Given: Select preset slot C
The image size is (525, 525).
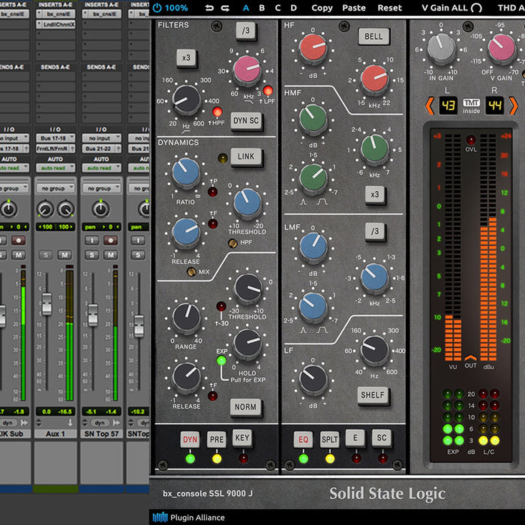Looking at the screenshot, I should coord(277,7).
